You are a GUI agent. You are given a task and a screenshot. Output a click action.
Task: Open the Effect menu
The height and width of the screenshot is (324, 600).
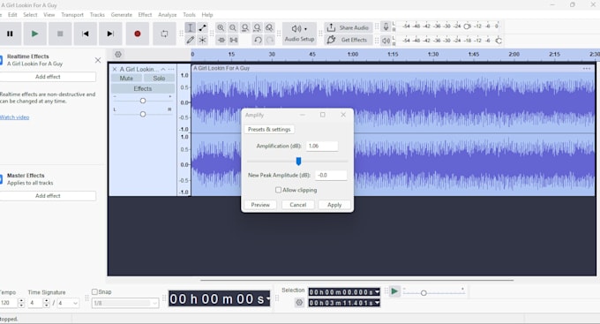click(x=145, y=14)
